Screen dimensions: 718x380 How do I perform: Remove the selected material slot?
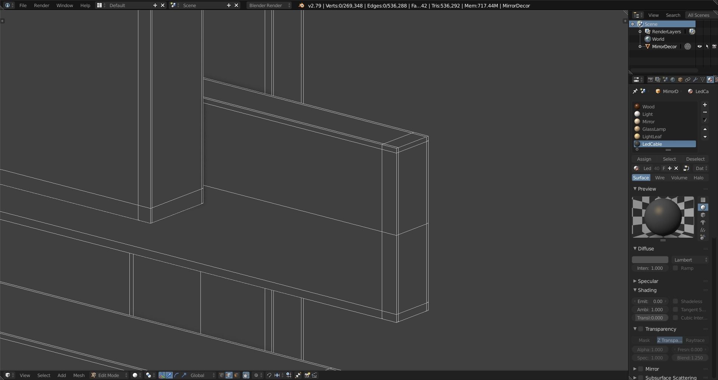tap(705, 112)
